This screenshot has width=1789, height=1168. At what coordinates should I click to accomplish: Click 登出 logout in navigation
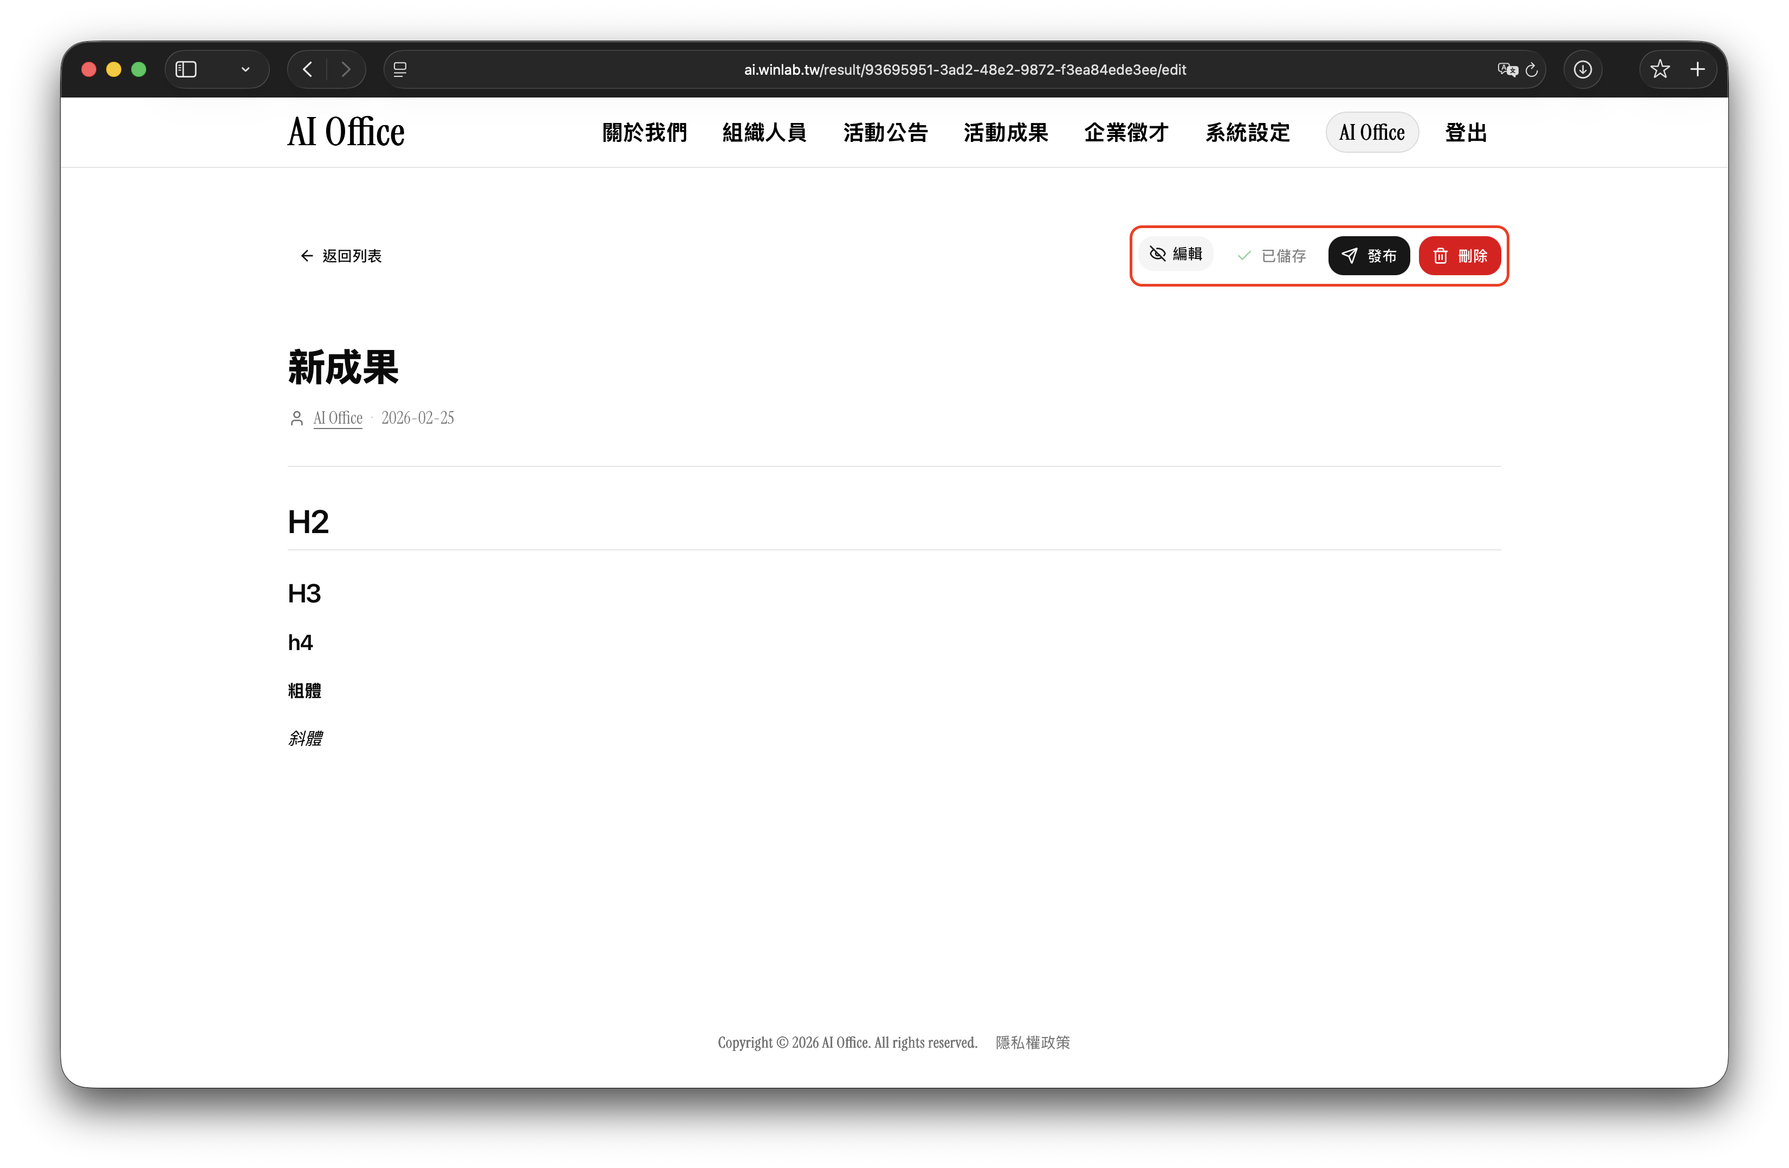pos(1465,133)
